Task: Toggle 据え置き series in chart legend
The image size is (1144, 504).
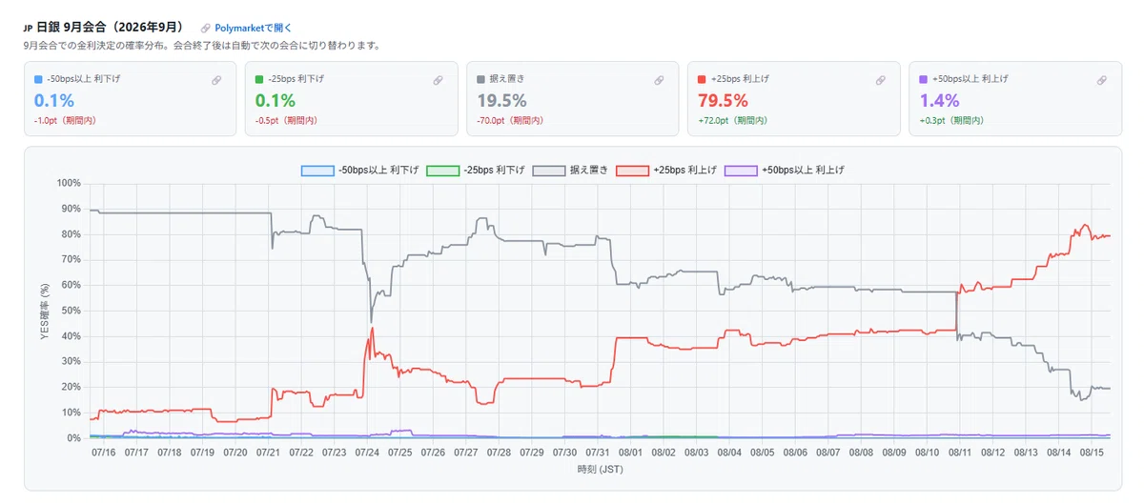Action: click(x=571, y=170)
